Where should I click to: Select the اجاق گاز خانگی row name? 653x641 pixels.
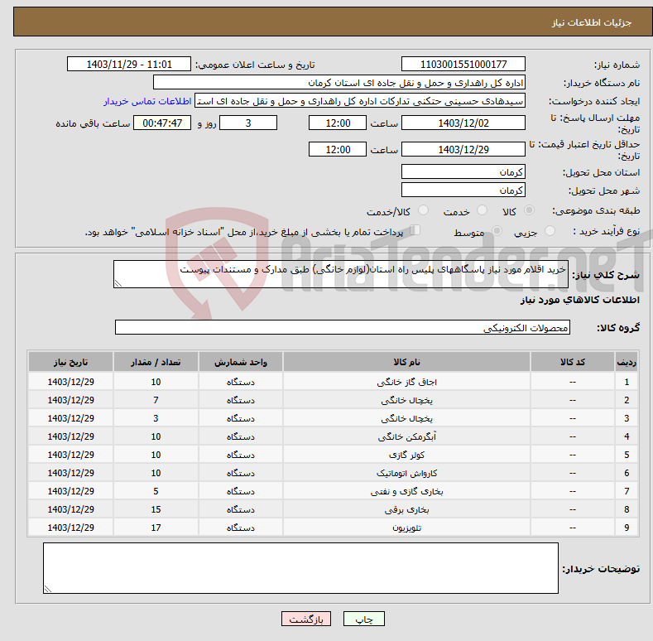[x=406, y=382]
